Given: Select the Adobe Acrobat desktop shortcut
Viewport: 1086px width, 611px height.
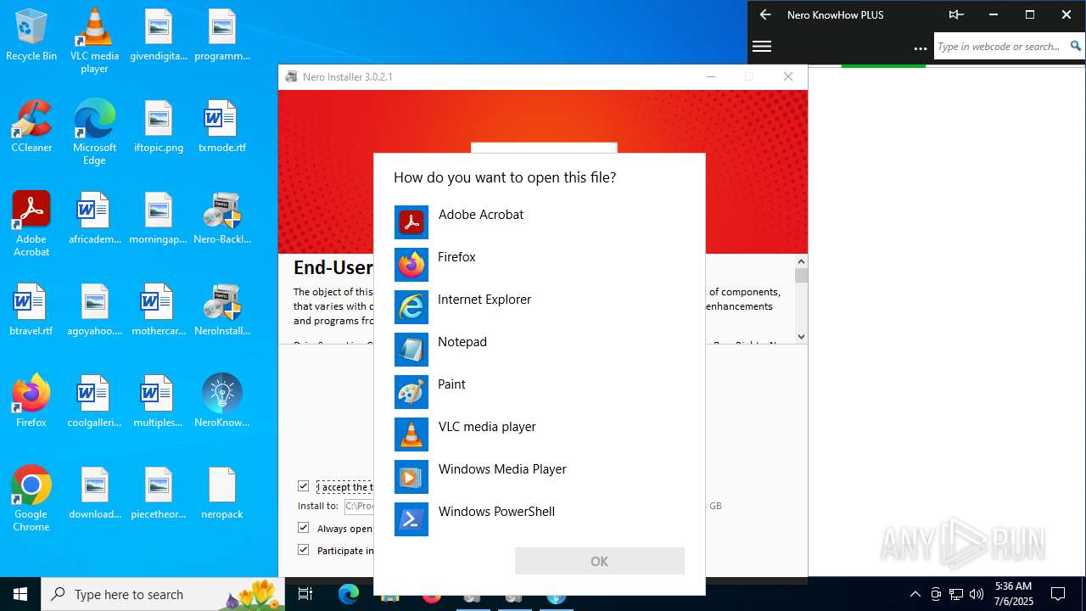Looking at the screenshot, I should click(x=31, y=224).
